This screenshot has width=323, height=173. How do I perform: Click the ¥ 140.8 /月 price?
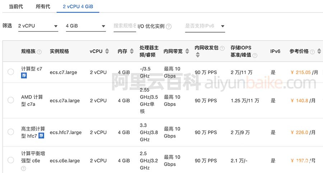[303, 101]
